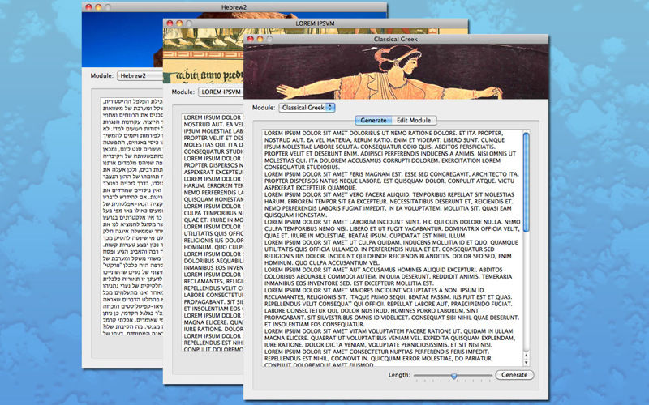
Task: Click the medieval manuscript banner in LOREM IPSVM window
Action: click(x=204, y=55)
